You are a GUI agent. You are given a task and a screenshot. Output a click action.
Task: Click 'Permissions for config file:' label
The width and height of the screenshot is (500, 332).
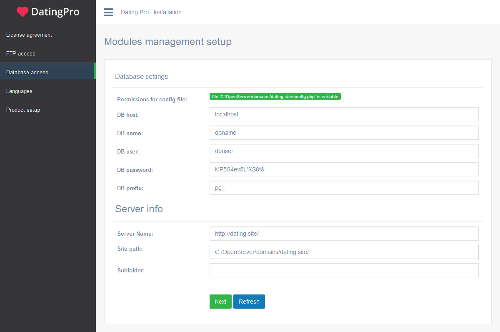[152, 99]
